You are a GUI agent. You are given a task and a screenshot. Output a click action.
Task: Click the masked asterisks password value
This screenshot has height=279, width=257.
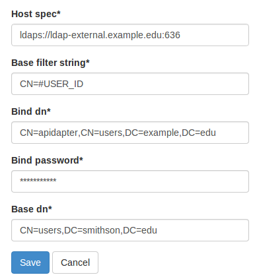click(x=38, y=181)
